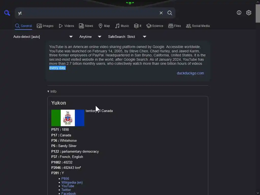
Task: Switch to the Map category label
Action: click(x=107, y=26)
